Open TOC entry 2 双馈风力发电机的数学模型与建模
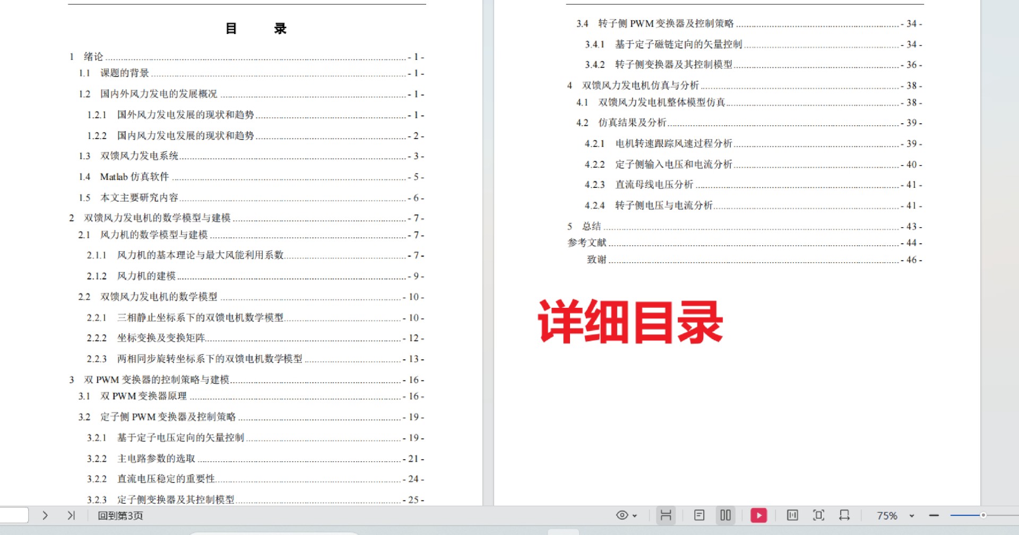 (247, 218)
